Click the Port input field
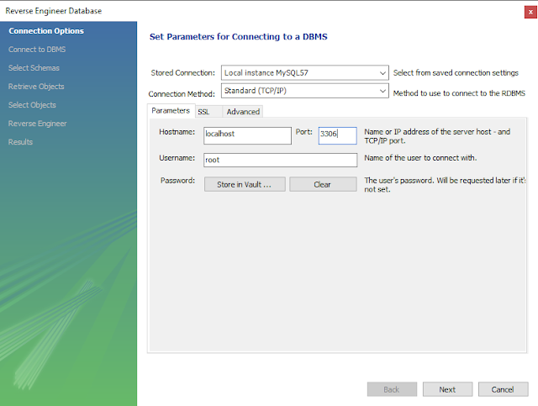The height and width of the screenshot is (406, 538). [338, 135]
